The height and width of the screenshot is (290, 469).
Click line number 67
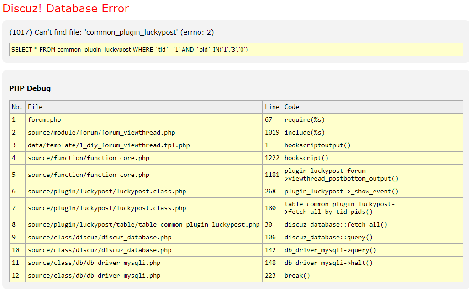click(x=272, y=120)
